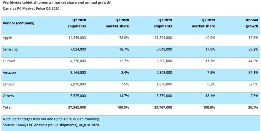Select Amazon 7.8% 2019 market share
The height and width of the screenshot is (131, 261).
[211, 72]
